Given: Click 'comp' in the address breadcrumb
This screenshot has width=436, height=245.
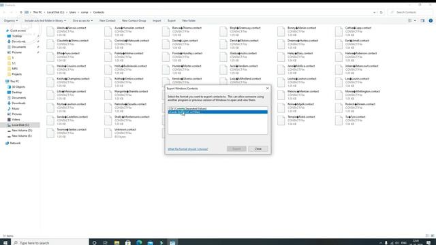Looking at the screenshot, I should tap(84, 12).
